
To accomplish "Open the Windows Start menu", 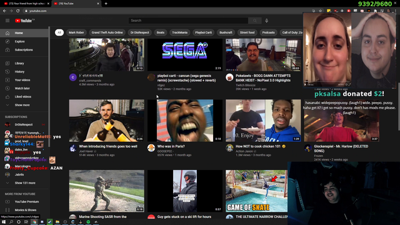I will pos(4,222).
